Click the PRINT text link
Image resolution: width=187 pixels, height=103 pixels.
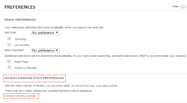coord(176,7)
